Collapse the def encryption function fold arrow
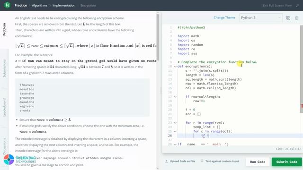The width and height of the screenshot is (303, 170). point(175,66)
